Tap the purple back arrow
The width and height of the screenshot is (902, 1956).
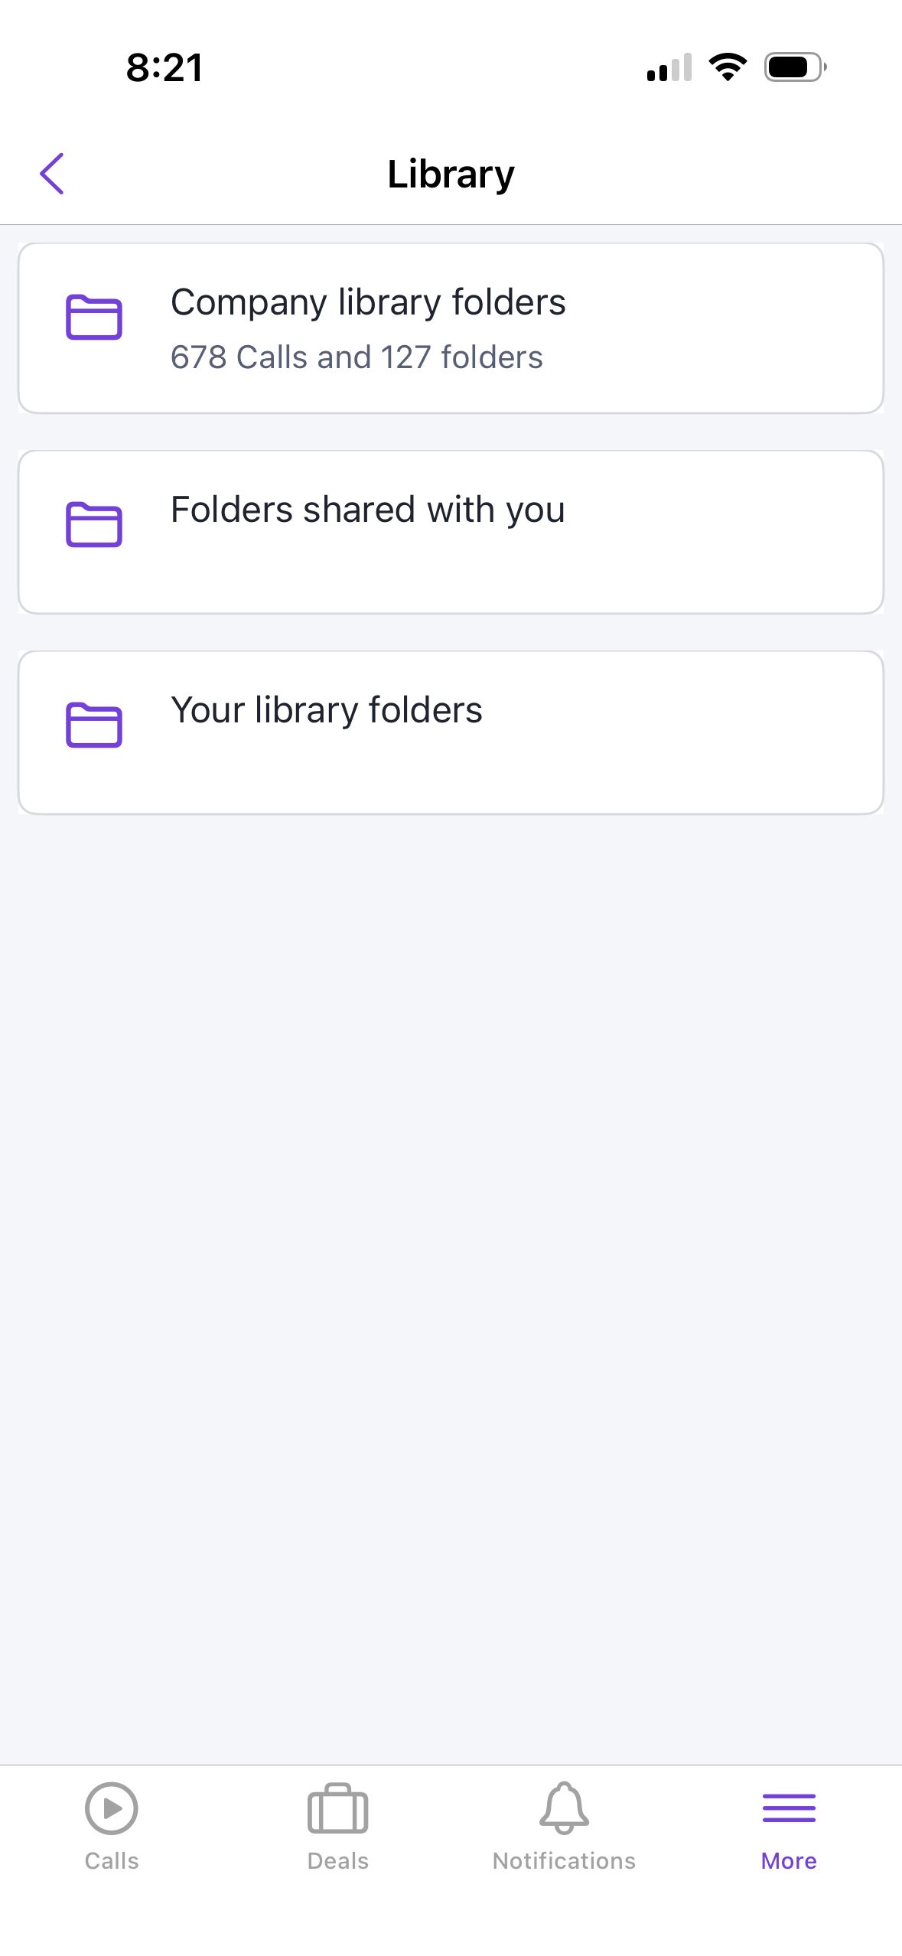coord(52,174)
